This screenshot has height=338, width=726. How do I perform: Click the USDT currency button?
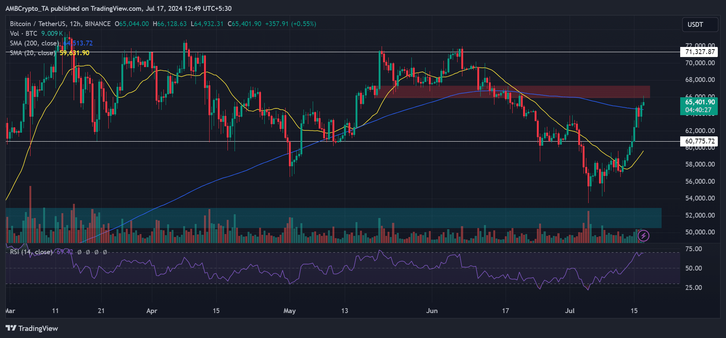point(700,25)
